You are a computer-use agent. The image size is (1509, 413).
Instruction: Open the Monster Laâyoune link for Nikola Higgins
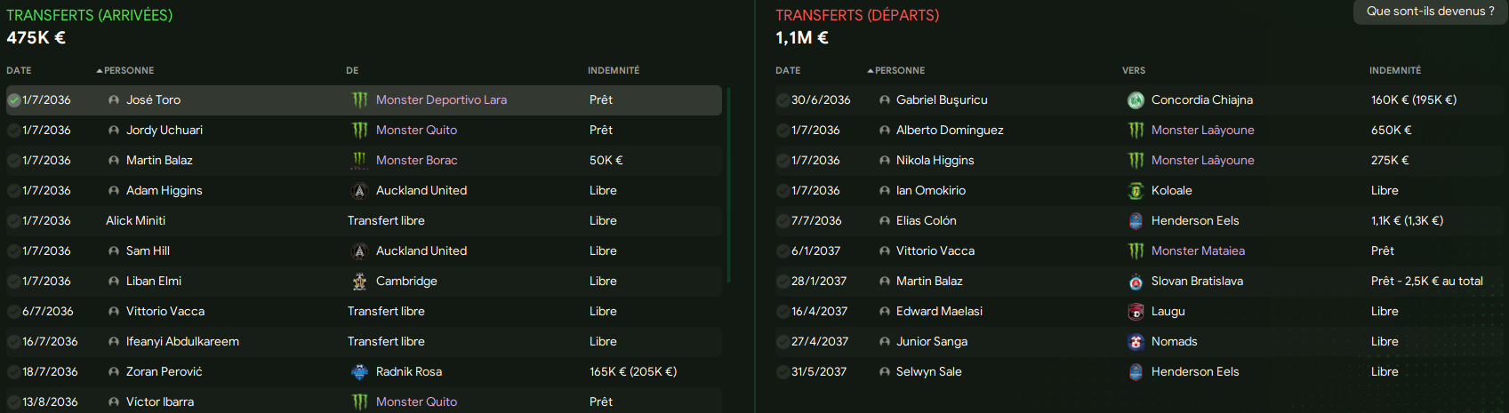[x=1202, y=161]
